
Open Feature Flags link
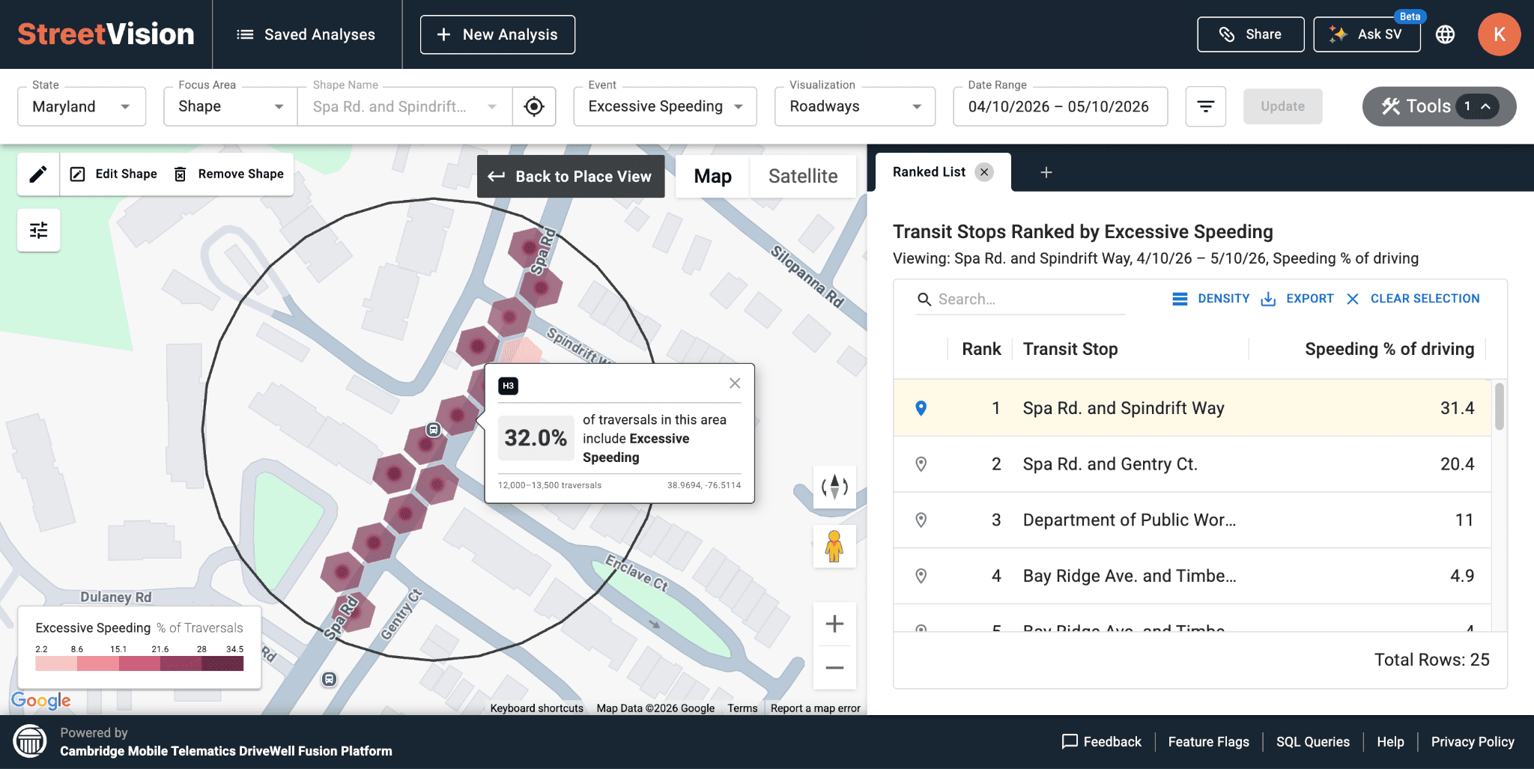point(1208,742)
